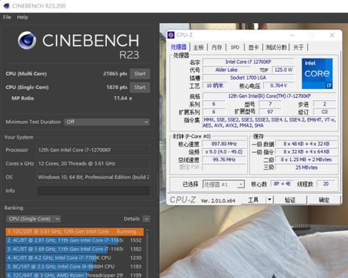Switch to the 测试分数 tab in CPU-Z

276,47
